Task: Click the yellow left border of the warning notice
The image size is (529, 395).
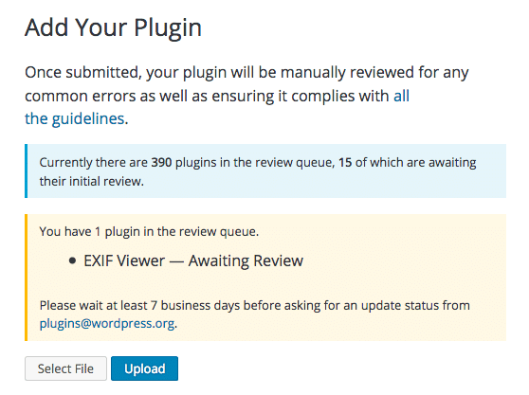Action: tap(26, 278)
